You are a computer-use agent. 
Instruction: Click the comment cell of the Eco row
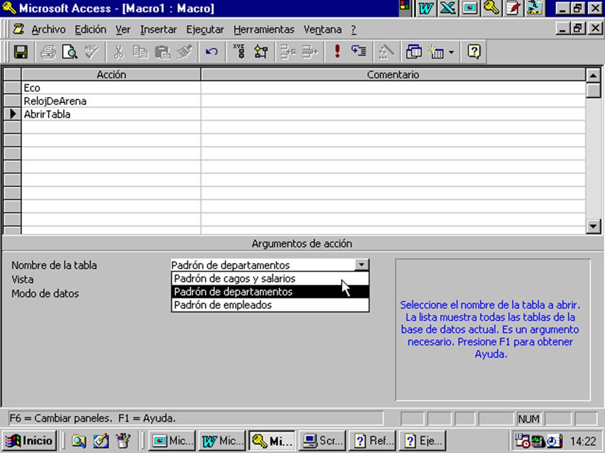pos(393,88)
